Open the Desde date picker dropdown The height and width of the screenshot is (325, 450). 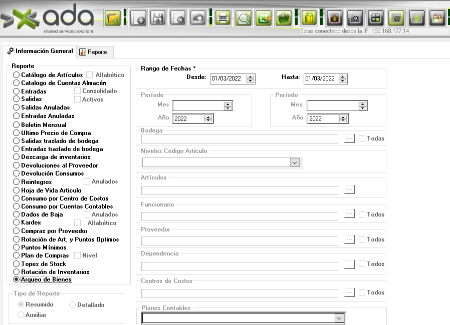pyautogui.click(x=251, y=78)
